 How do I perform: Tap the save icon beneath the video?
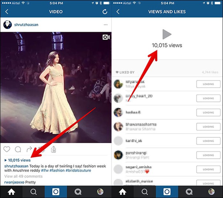(53, 149)
